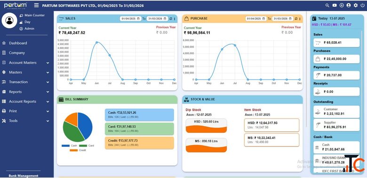367x178 pixels.
Task: Open the Purchase end date picker 31/03/2026
Action: click(282, 19)
